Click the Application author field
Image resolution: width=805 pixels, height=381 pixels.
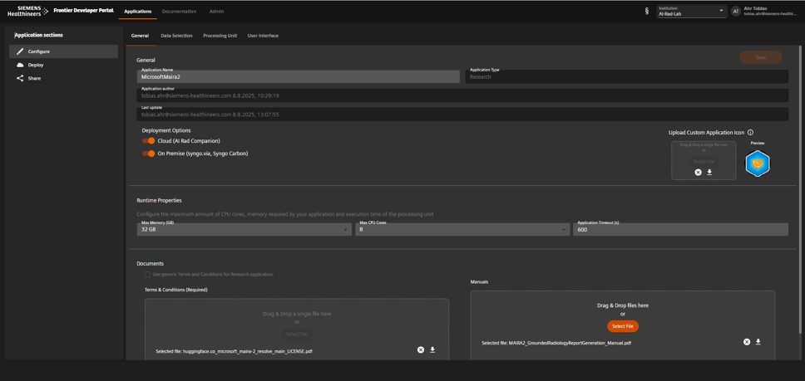click(x=462, y=95)
